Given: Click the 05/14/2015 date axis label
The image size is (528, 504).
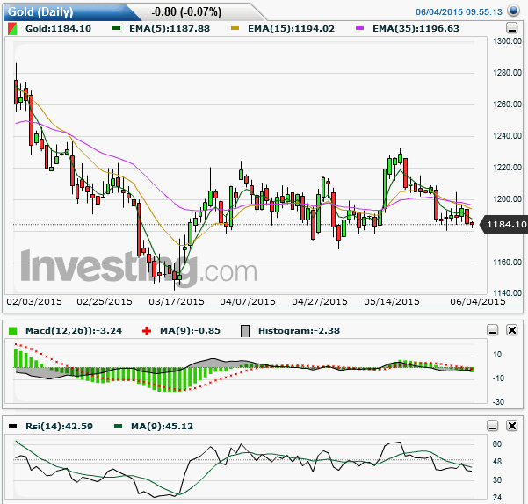Looking at the screenshot, I should coord(392,301).
